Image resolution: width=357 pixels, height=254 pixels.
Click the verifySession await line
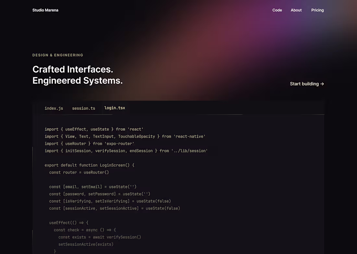coord(100,237)
